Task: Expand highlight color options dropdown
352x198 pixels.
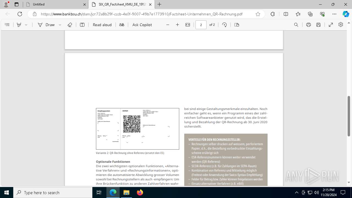Action: (x=26, y=25)
